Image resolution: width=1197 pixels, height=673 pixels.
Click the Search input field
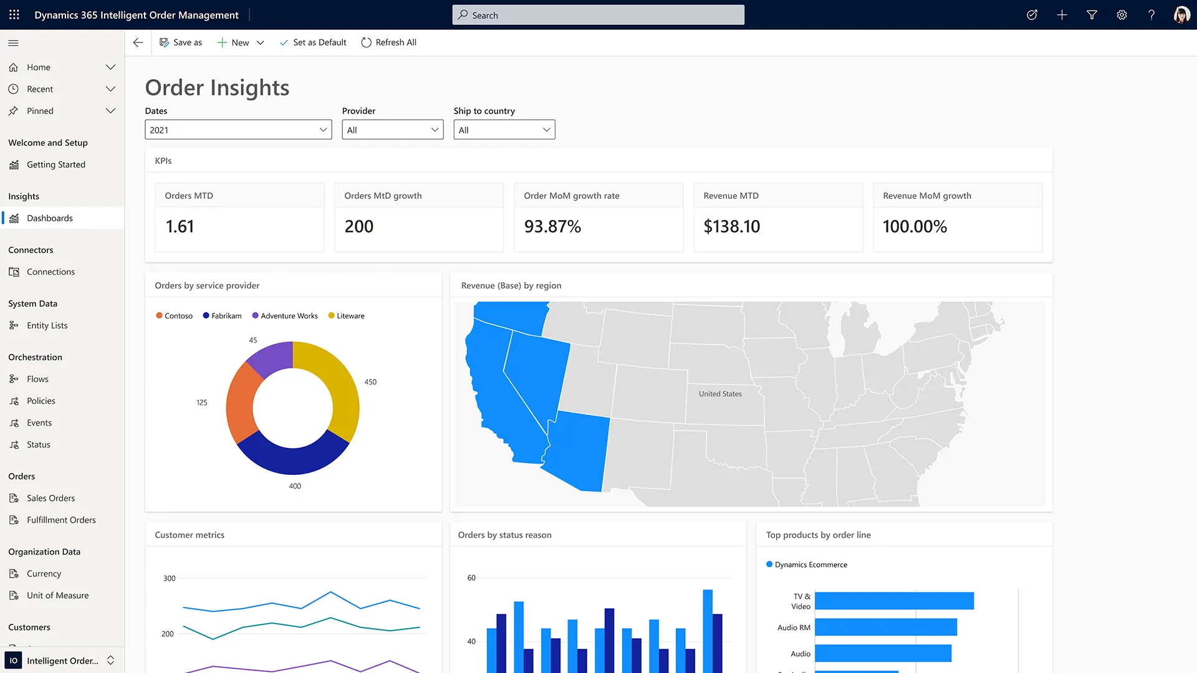click(598, 15)
